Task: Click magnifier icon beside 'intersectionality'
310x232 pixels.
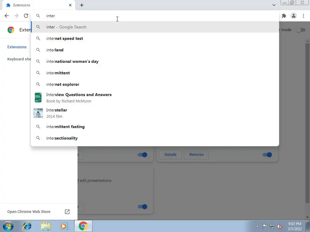Action: pyautogui.click(x=38, y=138)
